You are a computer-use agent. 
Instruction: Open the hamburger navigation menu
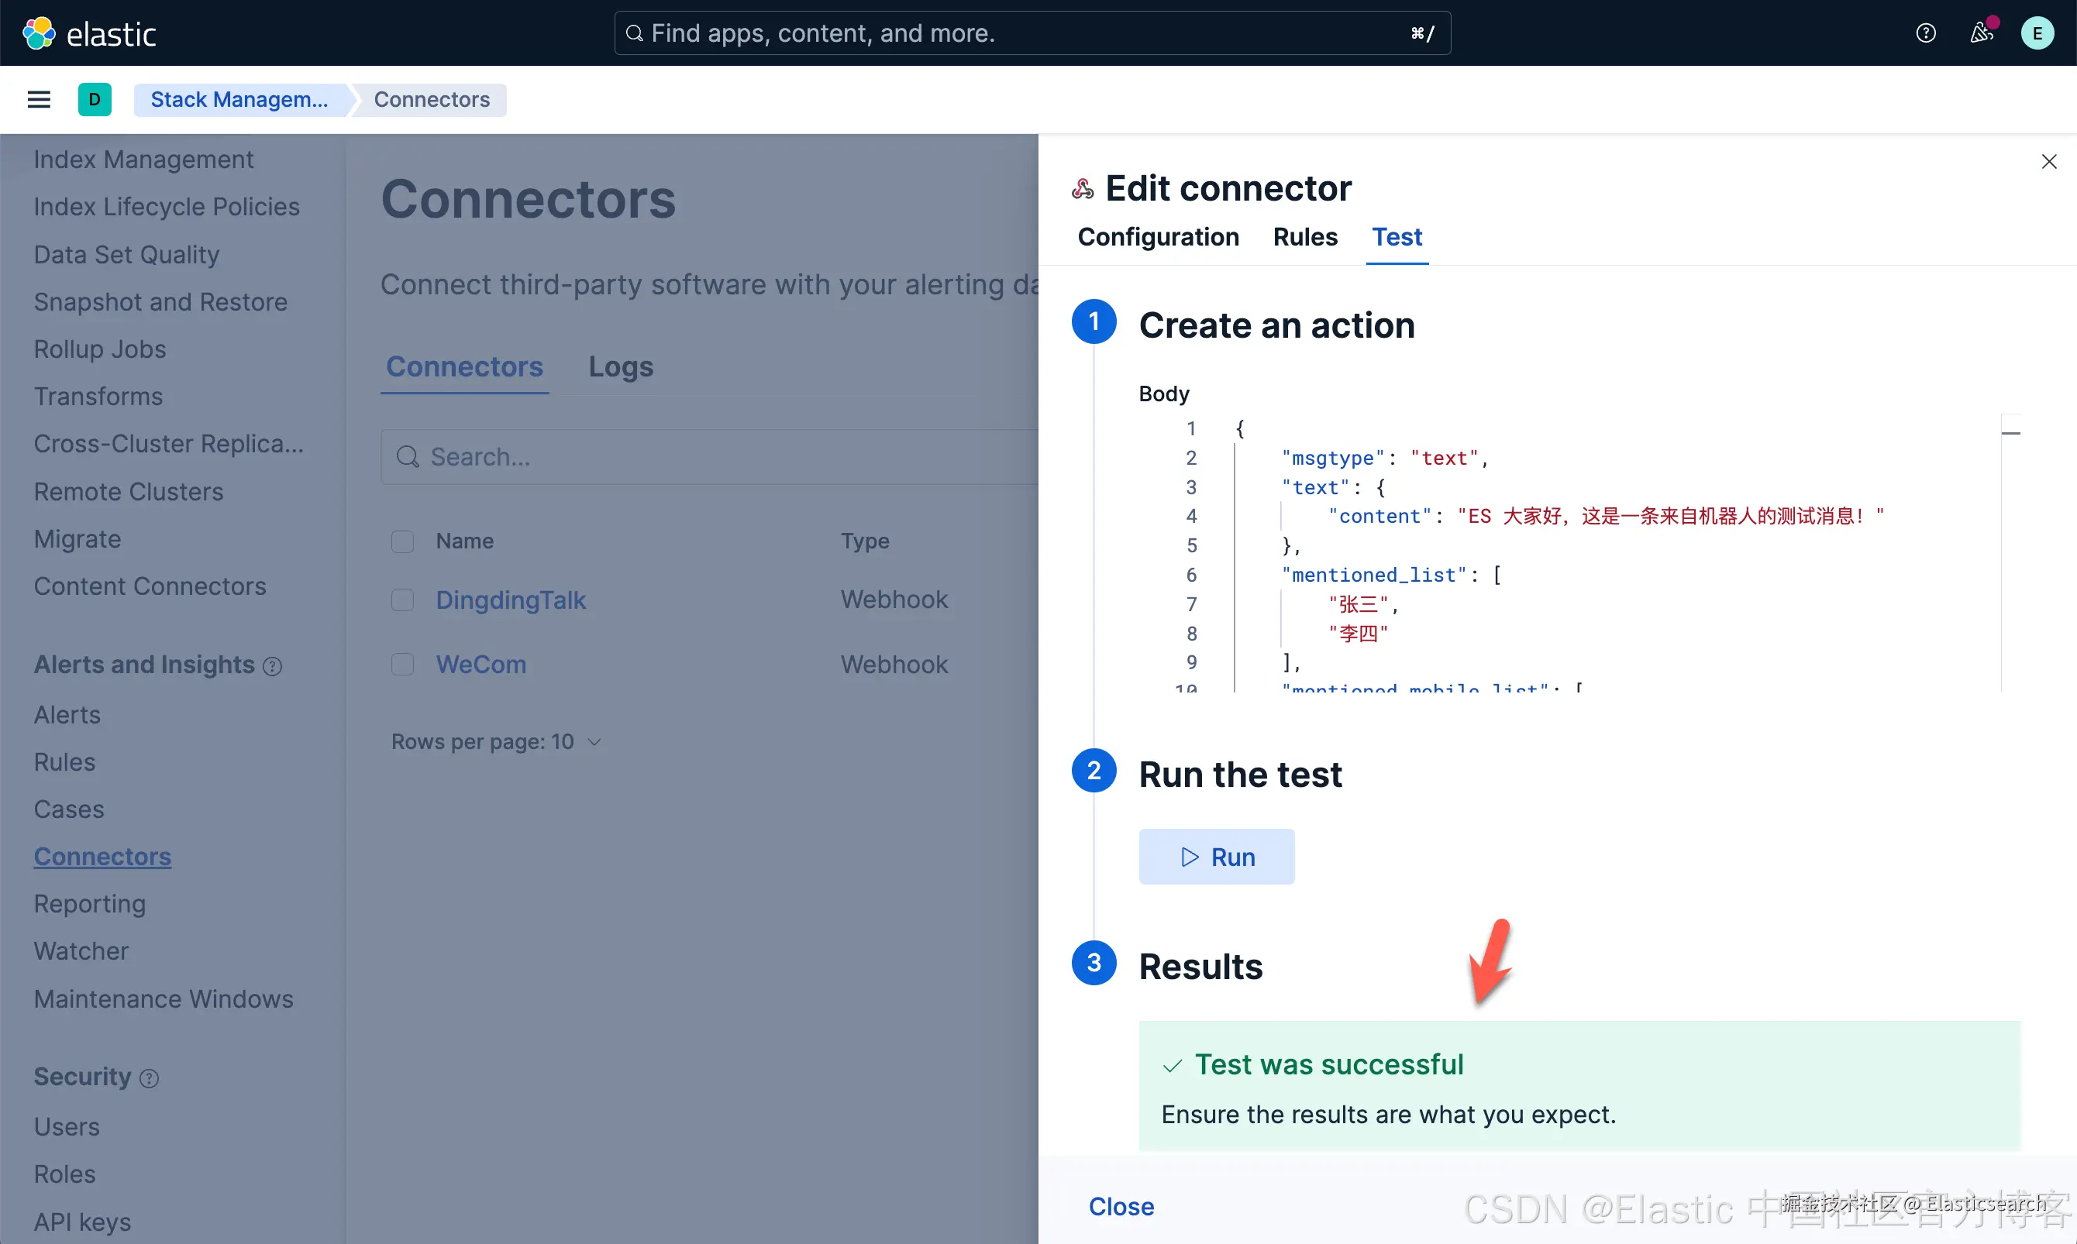point(39,100)
